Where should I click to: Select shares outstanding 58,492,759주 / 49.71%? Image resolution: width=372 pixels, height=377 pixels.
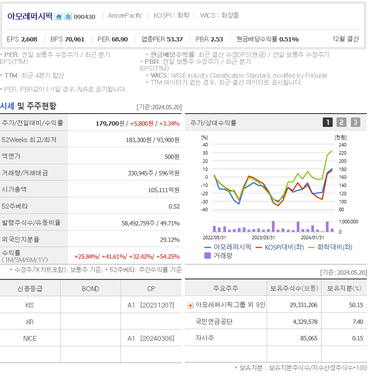pyautogui.click(x=150, y=223)
